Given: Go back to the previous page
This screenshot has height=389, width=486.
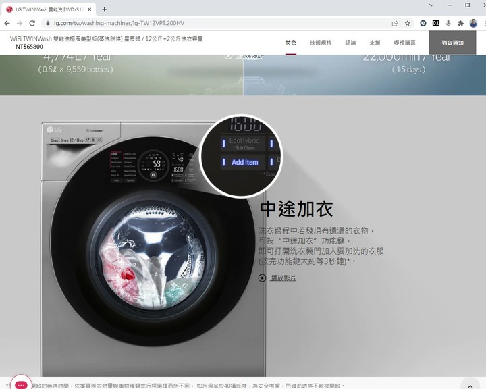Looking at the screenshot, I should click(7, 23).
